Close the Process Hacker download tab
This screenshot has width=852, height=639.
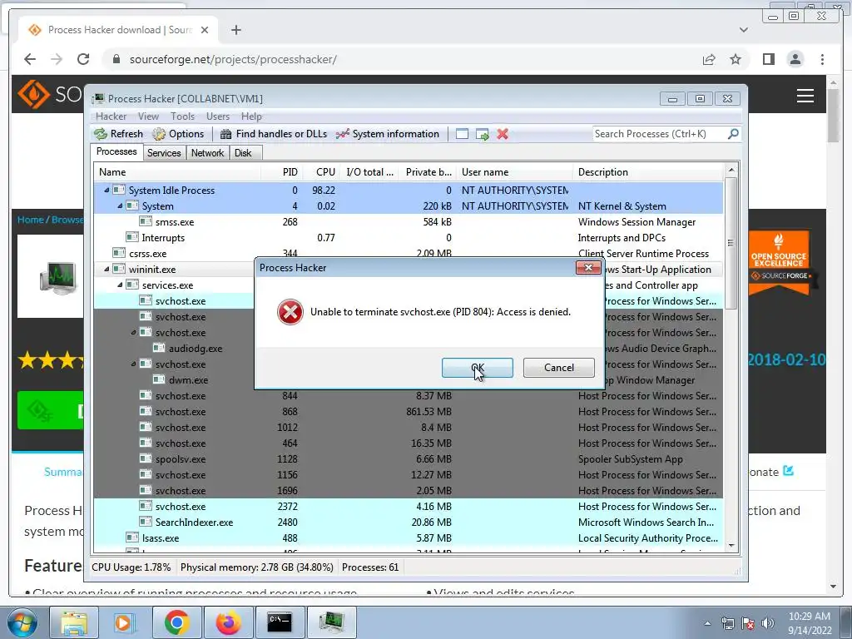point(205,30)
